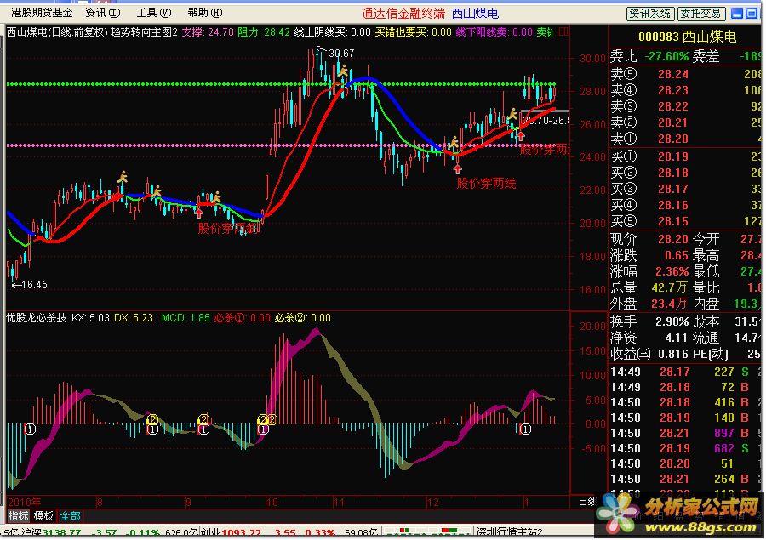Click the 14:49 trade row with volume 227

coord(686,372)
